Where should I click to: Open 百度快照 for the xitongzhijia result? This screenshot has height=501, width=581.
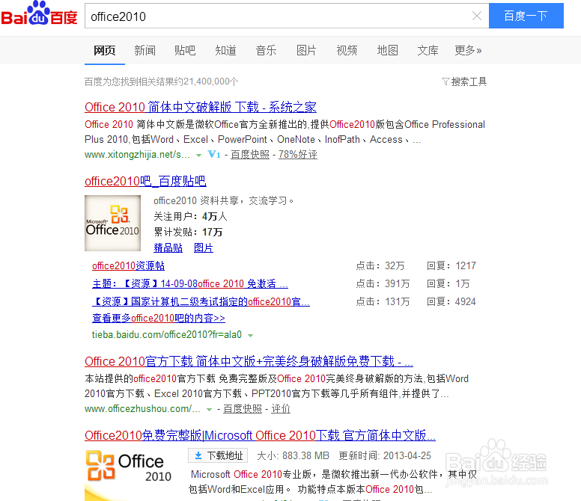click(x=250, y=154)
